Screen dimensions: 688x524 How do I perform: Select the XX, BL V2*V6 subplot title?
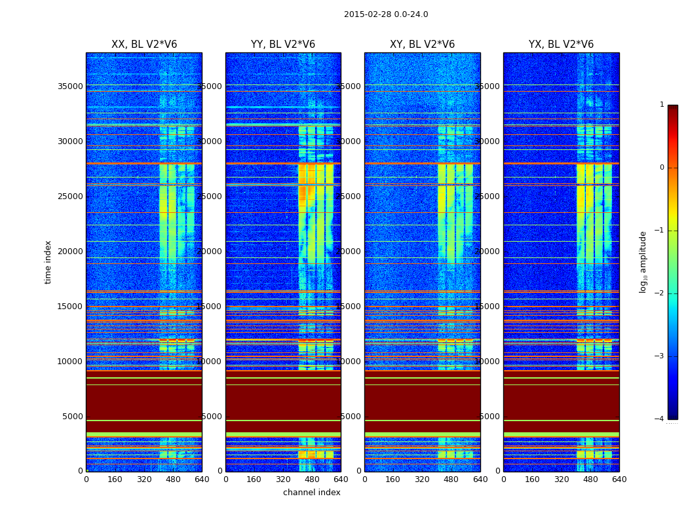pos(144,45)
